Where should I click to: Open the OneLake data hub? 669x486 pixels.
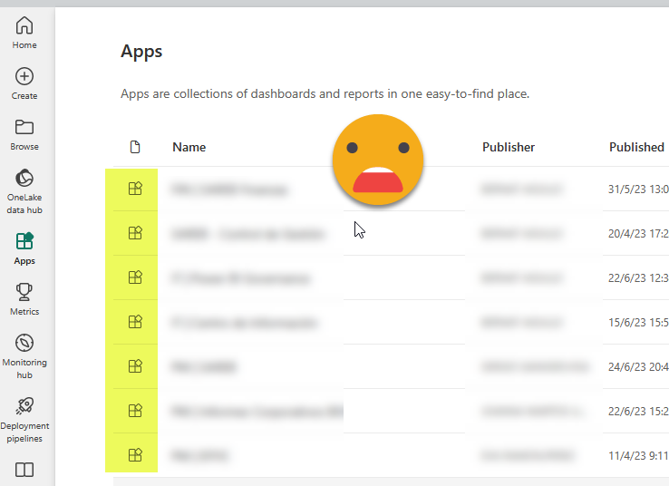pyautogui.click(x=24, y=190)
